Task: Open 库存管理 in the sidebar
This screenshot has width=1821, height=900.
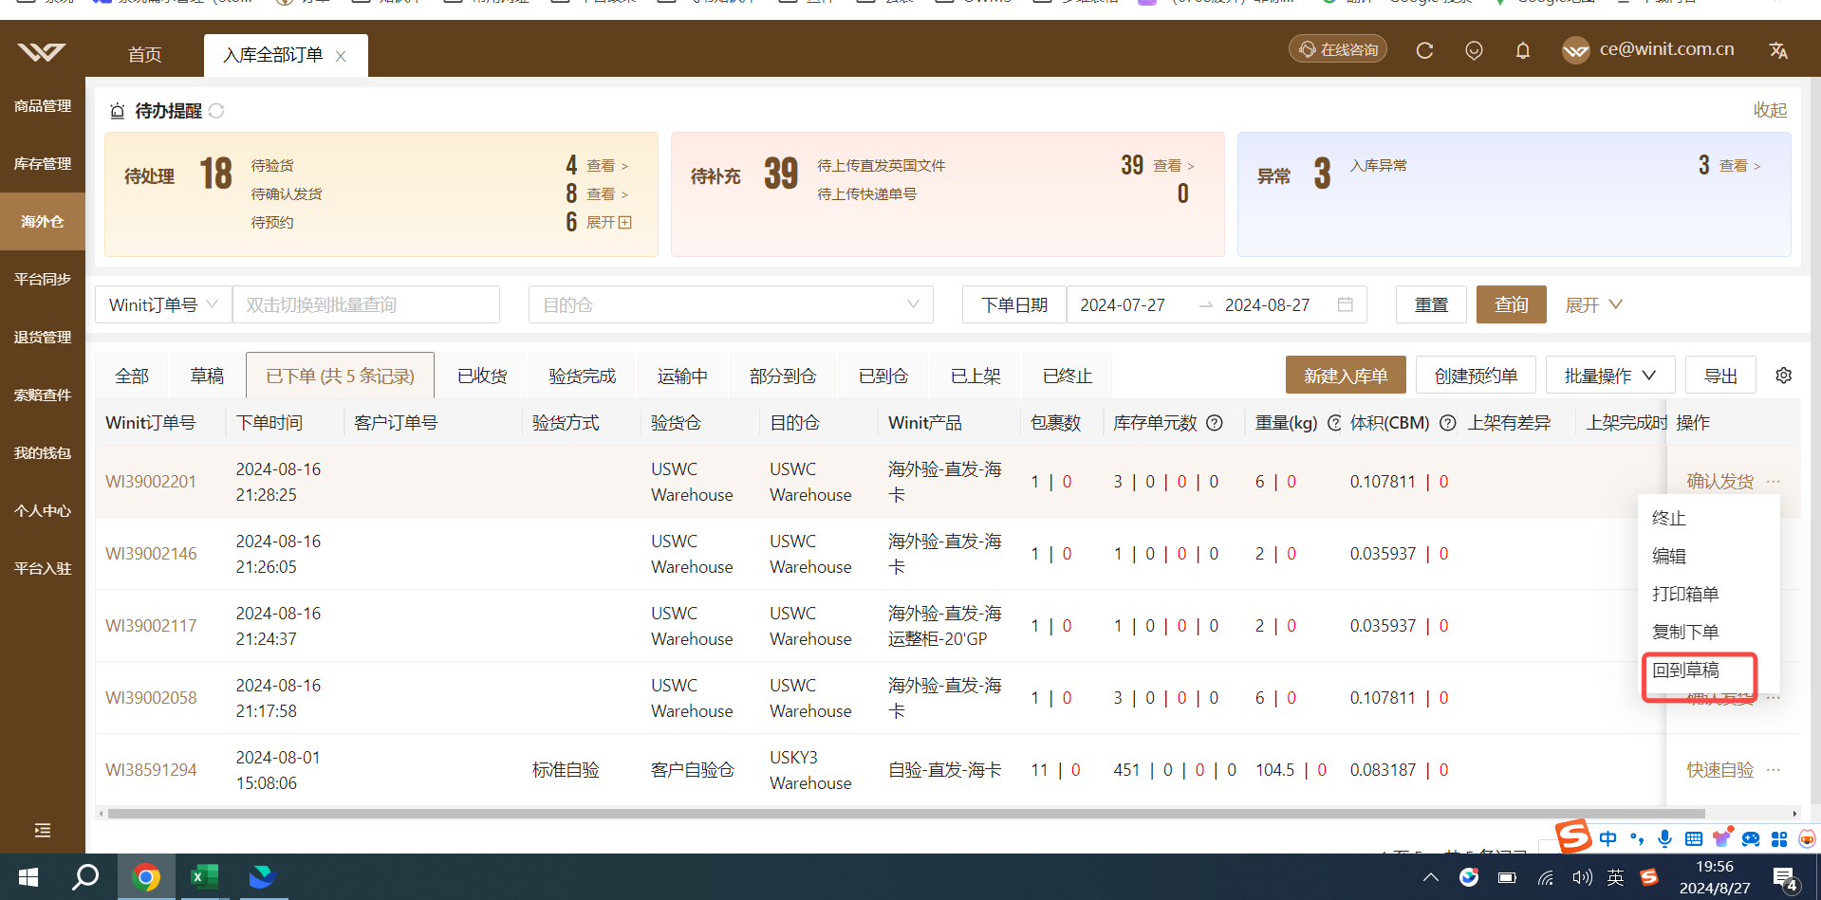Action: coord(43,163)
